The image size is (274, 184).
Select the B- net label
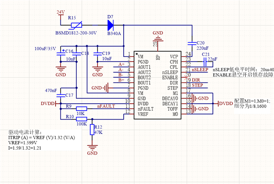(121, 75)
